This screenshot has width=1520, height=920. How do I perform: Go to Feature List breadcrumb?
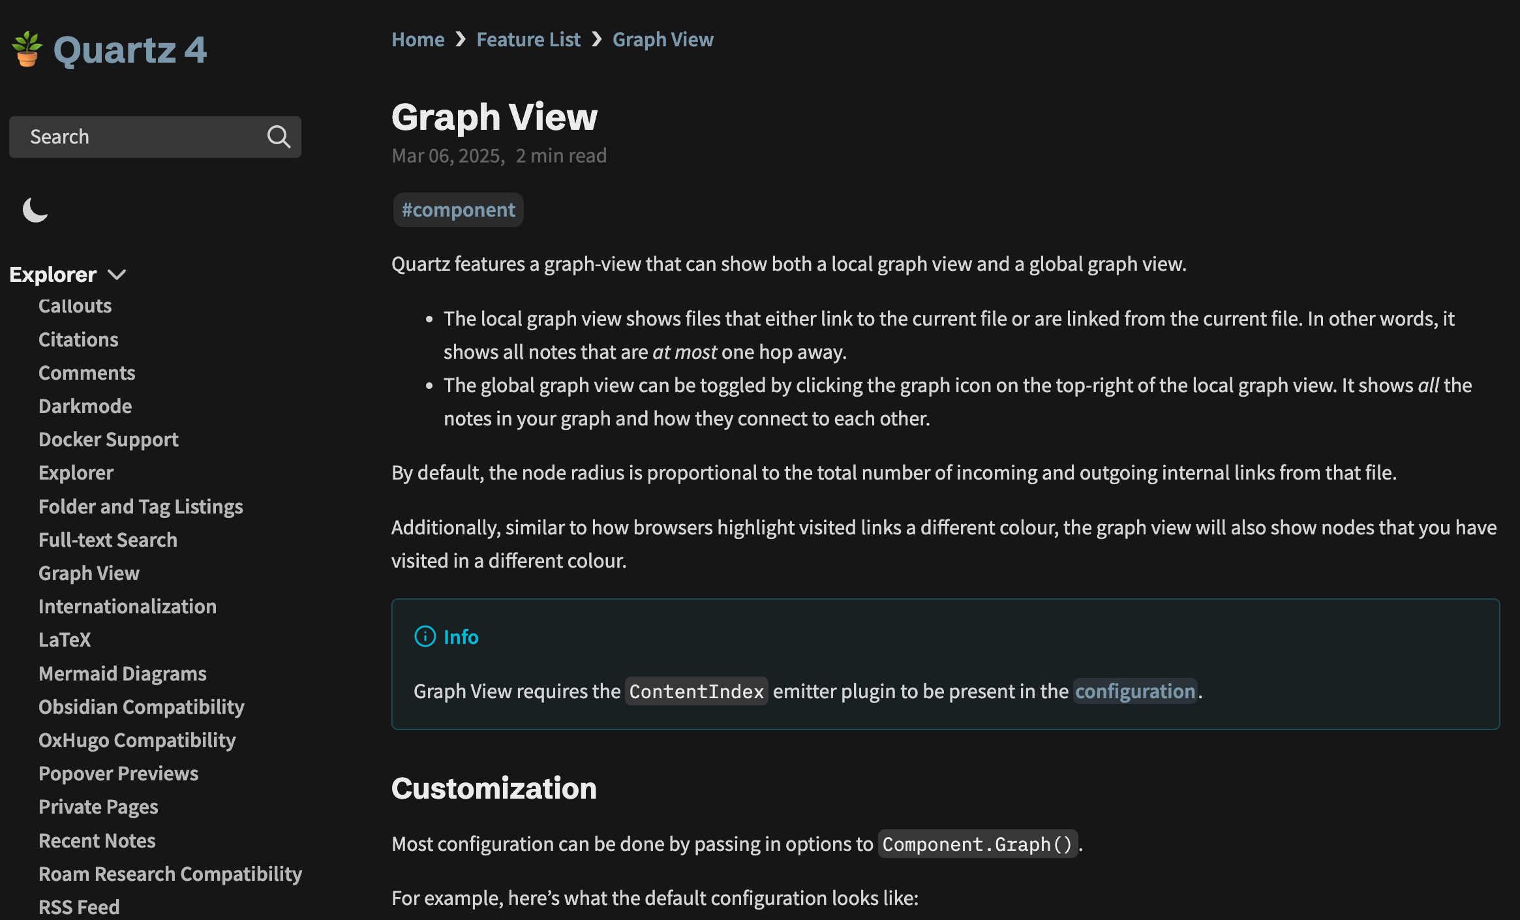point(528,40)
